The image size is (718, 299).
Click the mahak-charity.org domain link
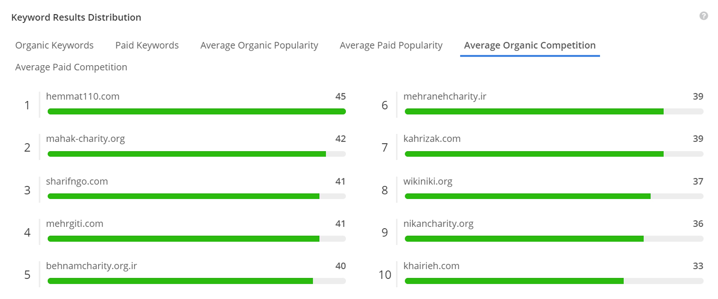85,139
